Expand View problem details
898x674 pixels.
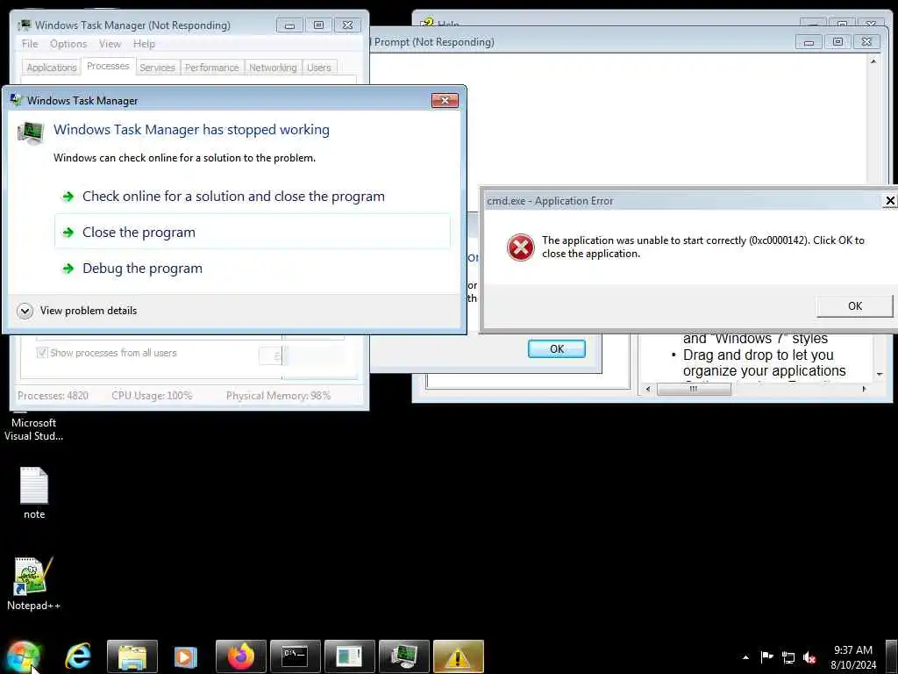[77, 311]
